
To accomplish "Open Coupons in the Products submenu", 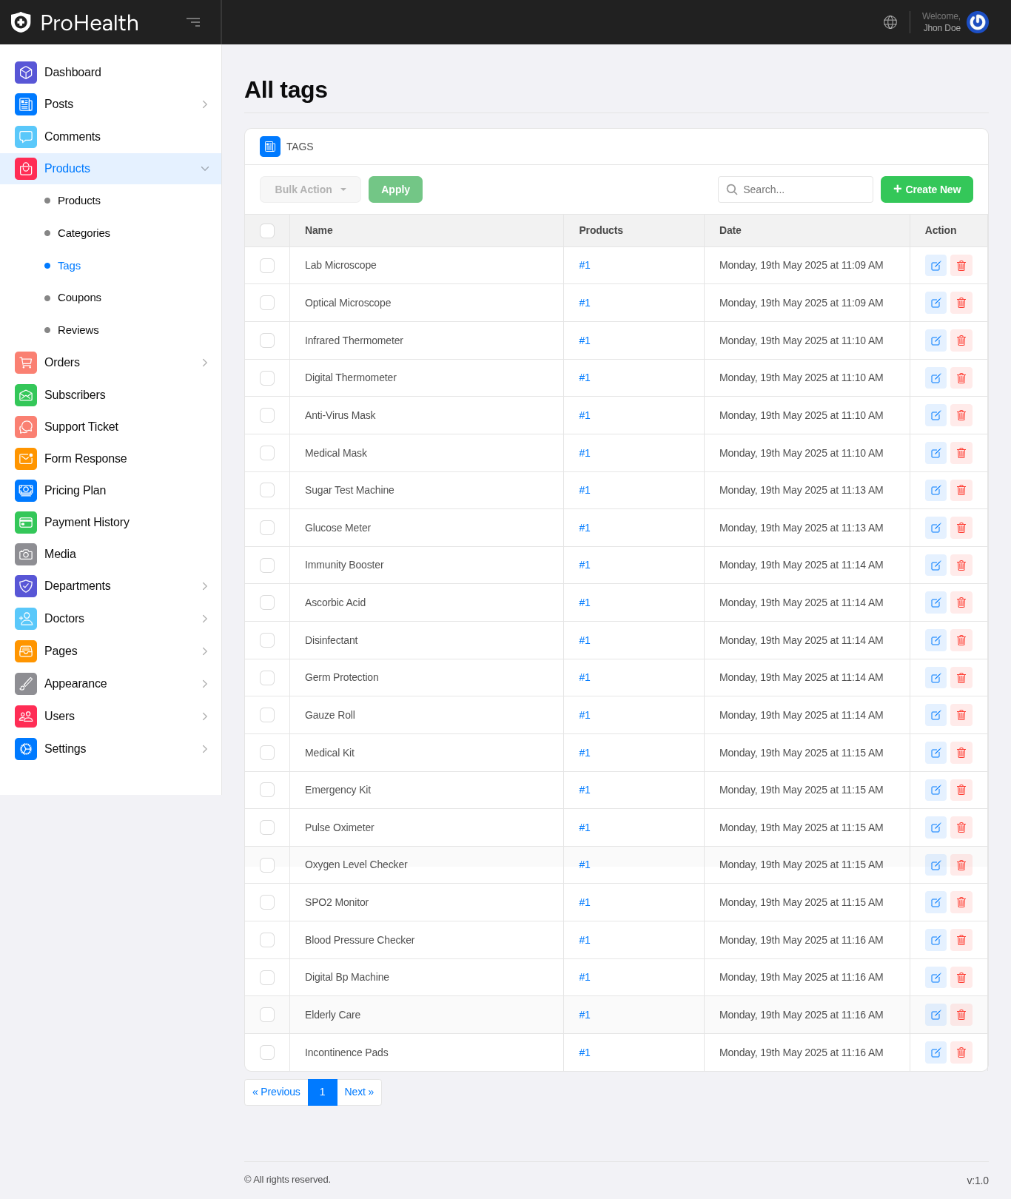I will 79,298.
